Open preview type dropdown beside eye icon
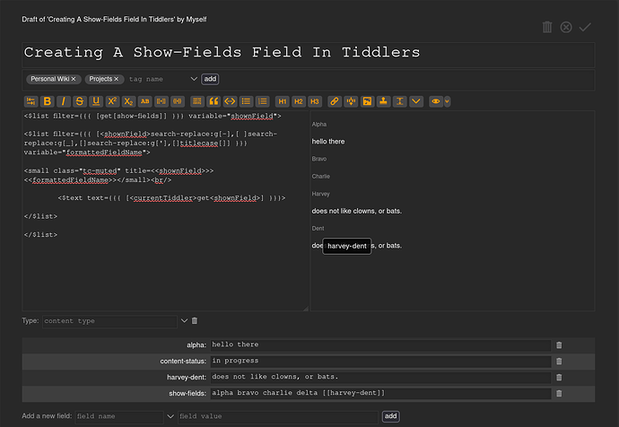Image resolution: width=619 pixels, height=427 pixels. tap(447, 101)
